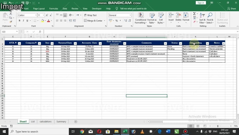
Task: Open Conditional Formatting in the Styles group
Action: [x=141, y=18]
